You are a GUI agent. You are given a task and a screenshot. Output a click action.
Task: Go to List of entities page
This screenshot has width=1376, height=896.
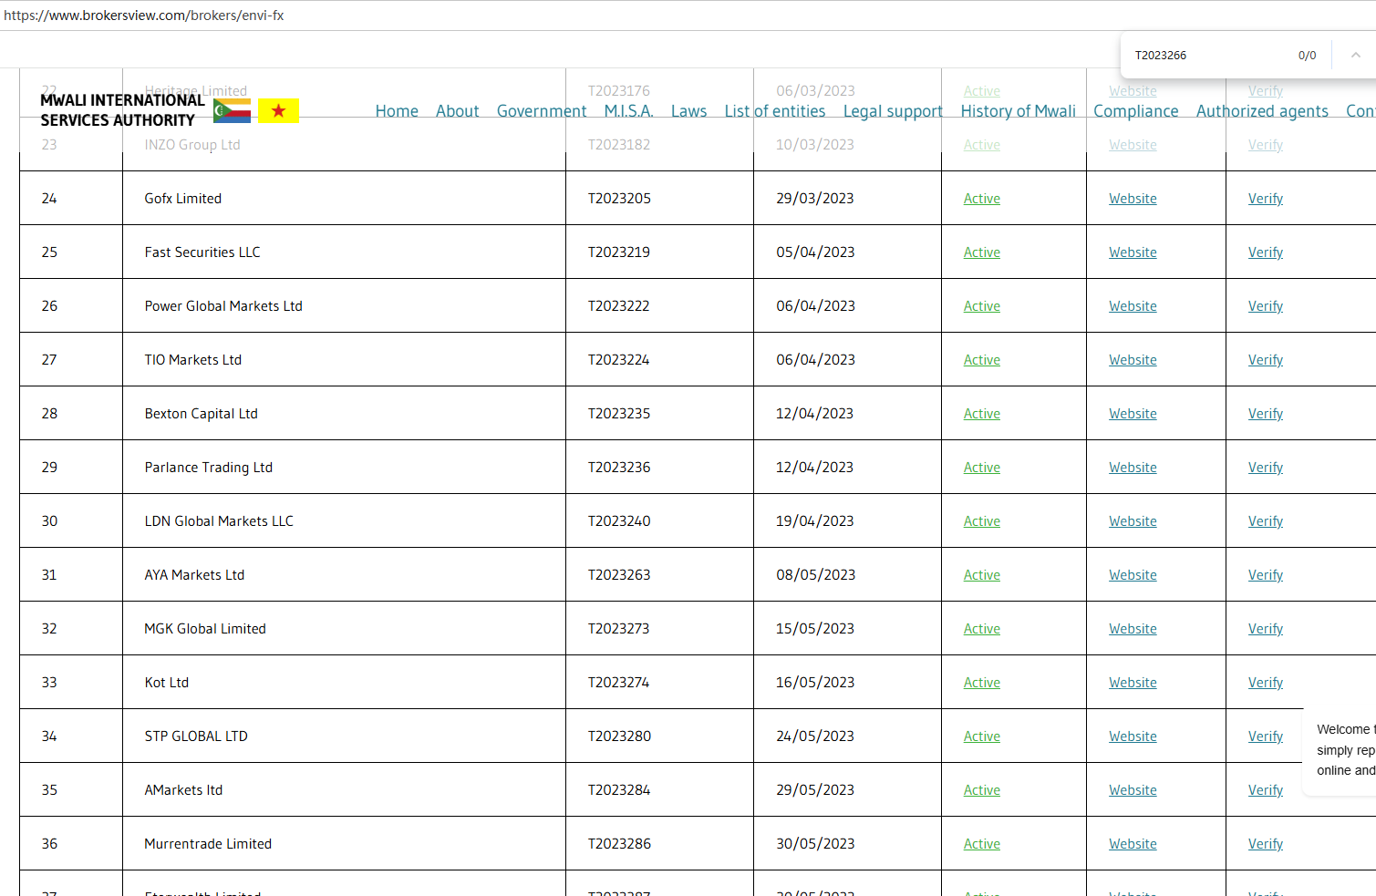(774, 111)
